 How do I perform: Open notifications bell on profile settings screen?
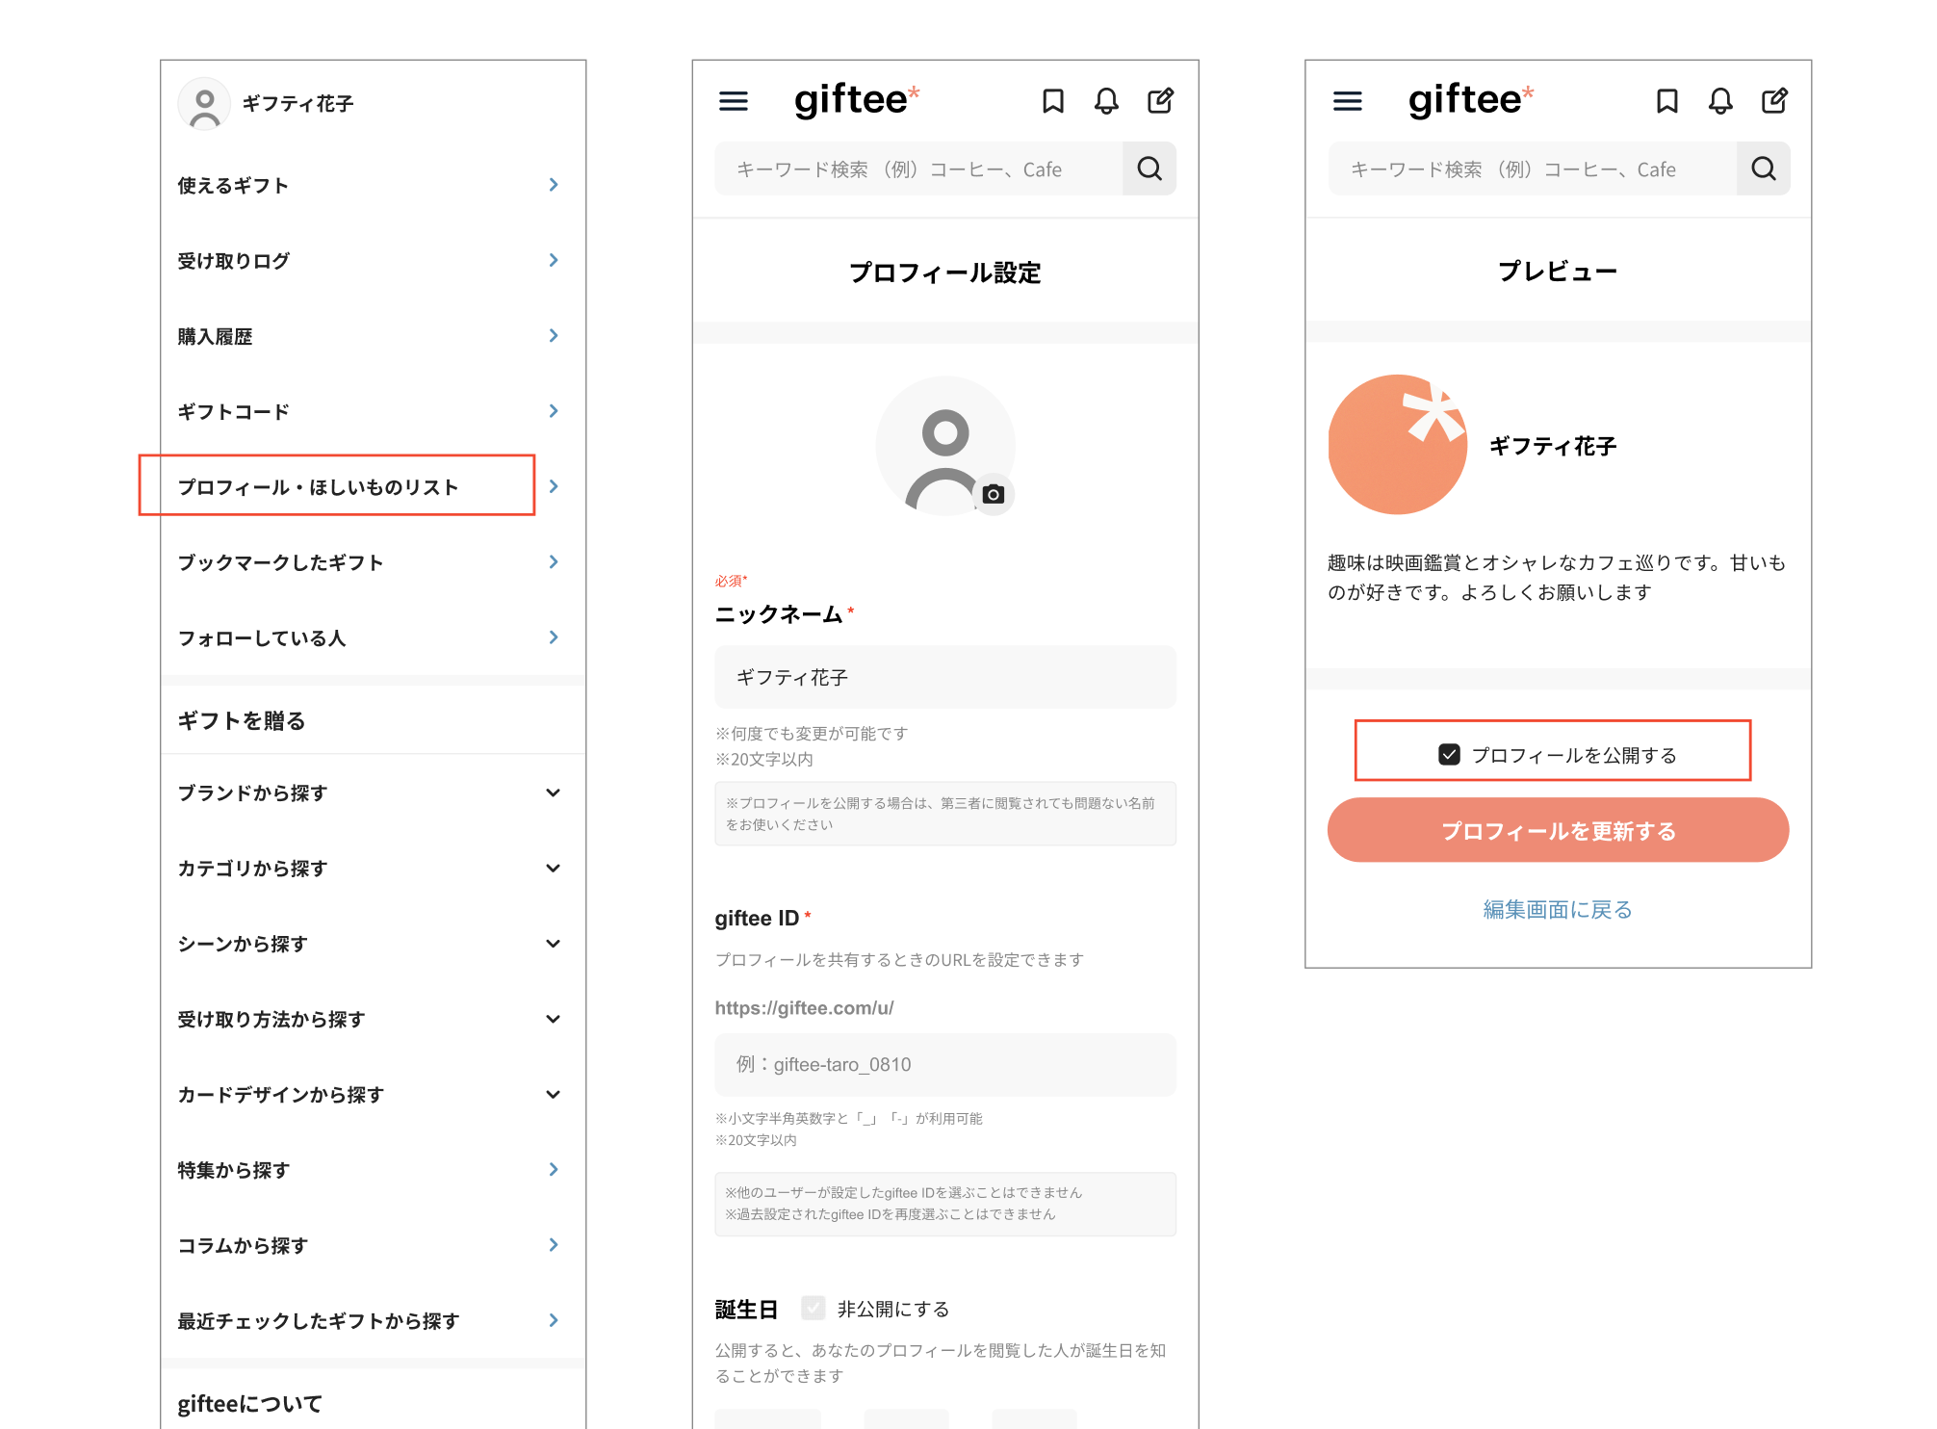coord(1107,101)
